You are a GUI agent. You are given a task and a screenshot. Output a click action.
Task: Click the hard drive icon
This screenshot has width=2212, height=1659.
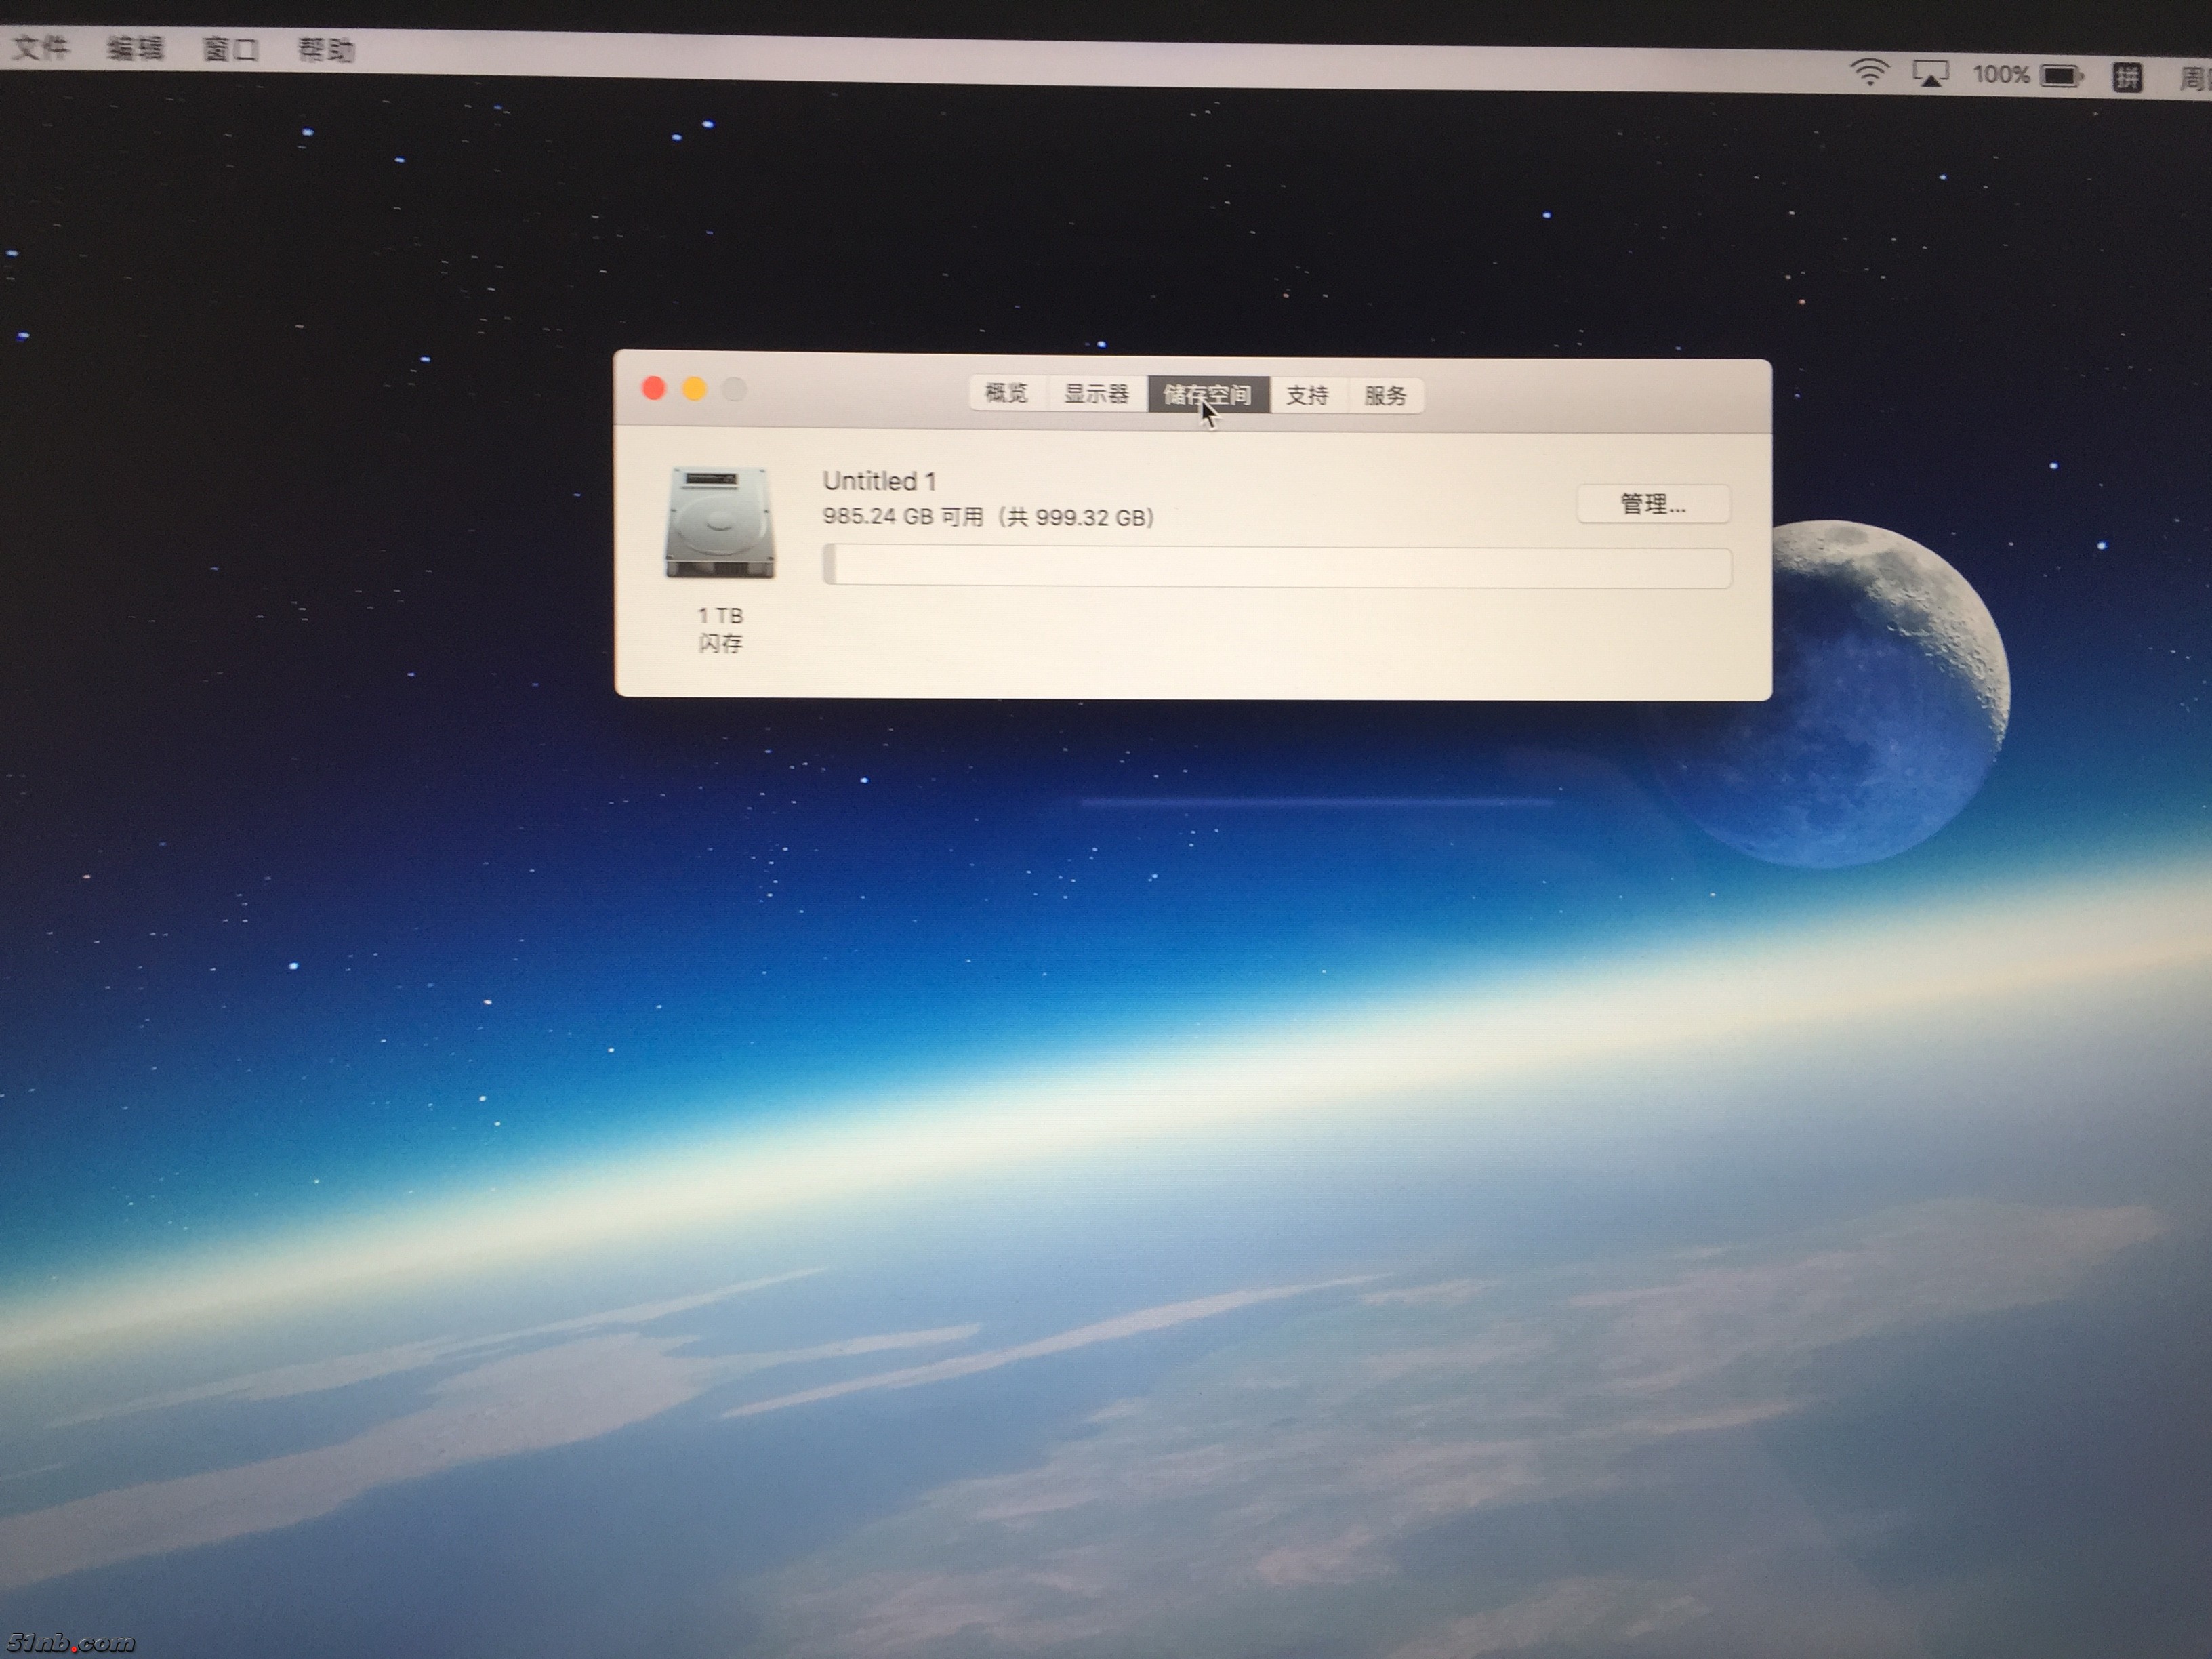click(x=719, y=523)
